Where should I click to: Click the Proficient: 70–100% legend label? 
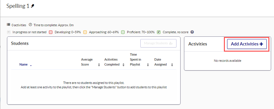pos(141,32)
